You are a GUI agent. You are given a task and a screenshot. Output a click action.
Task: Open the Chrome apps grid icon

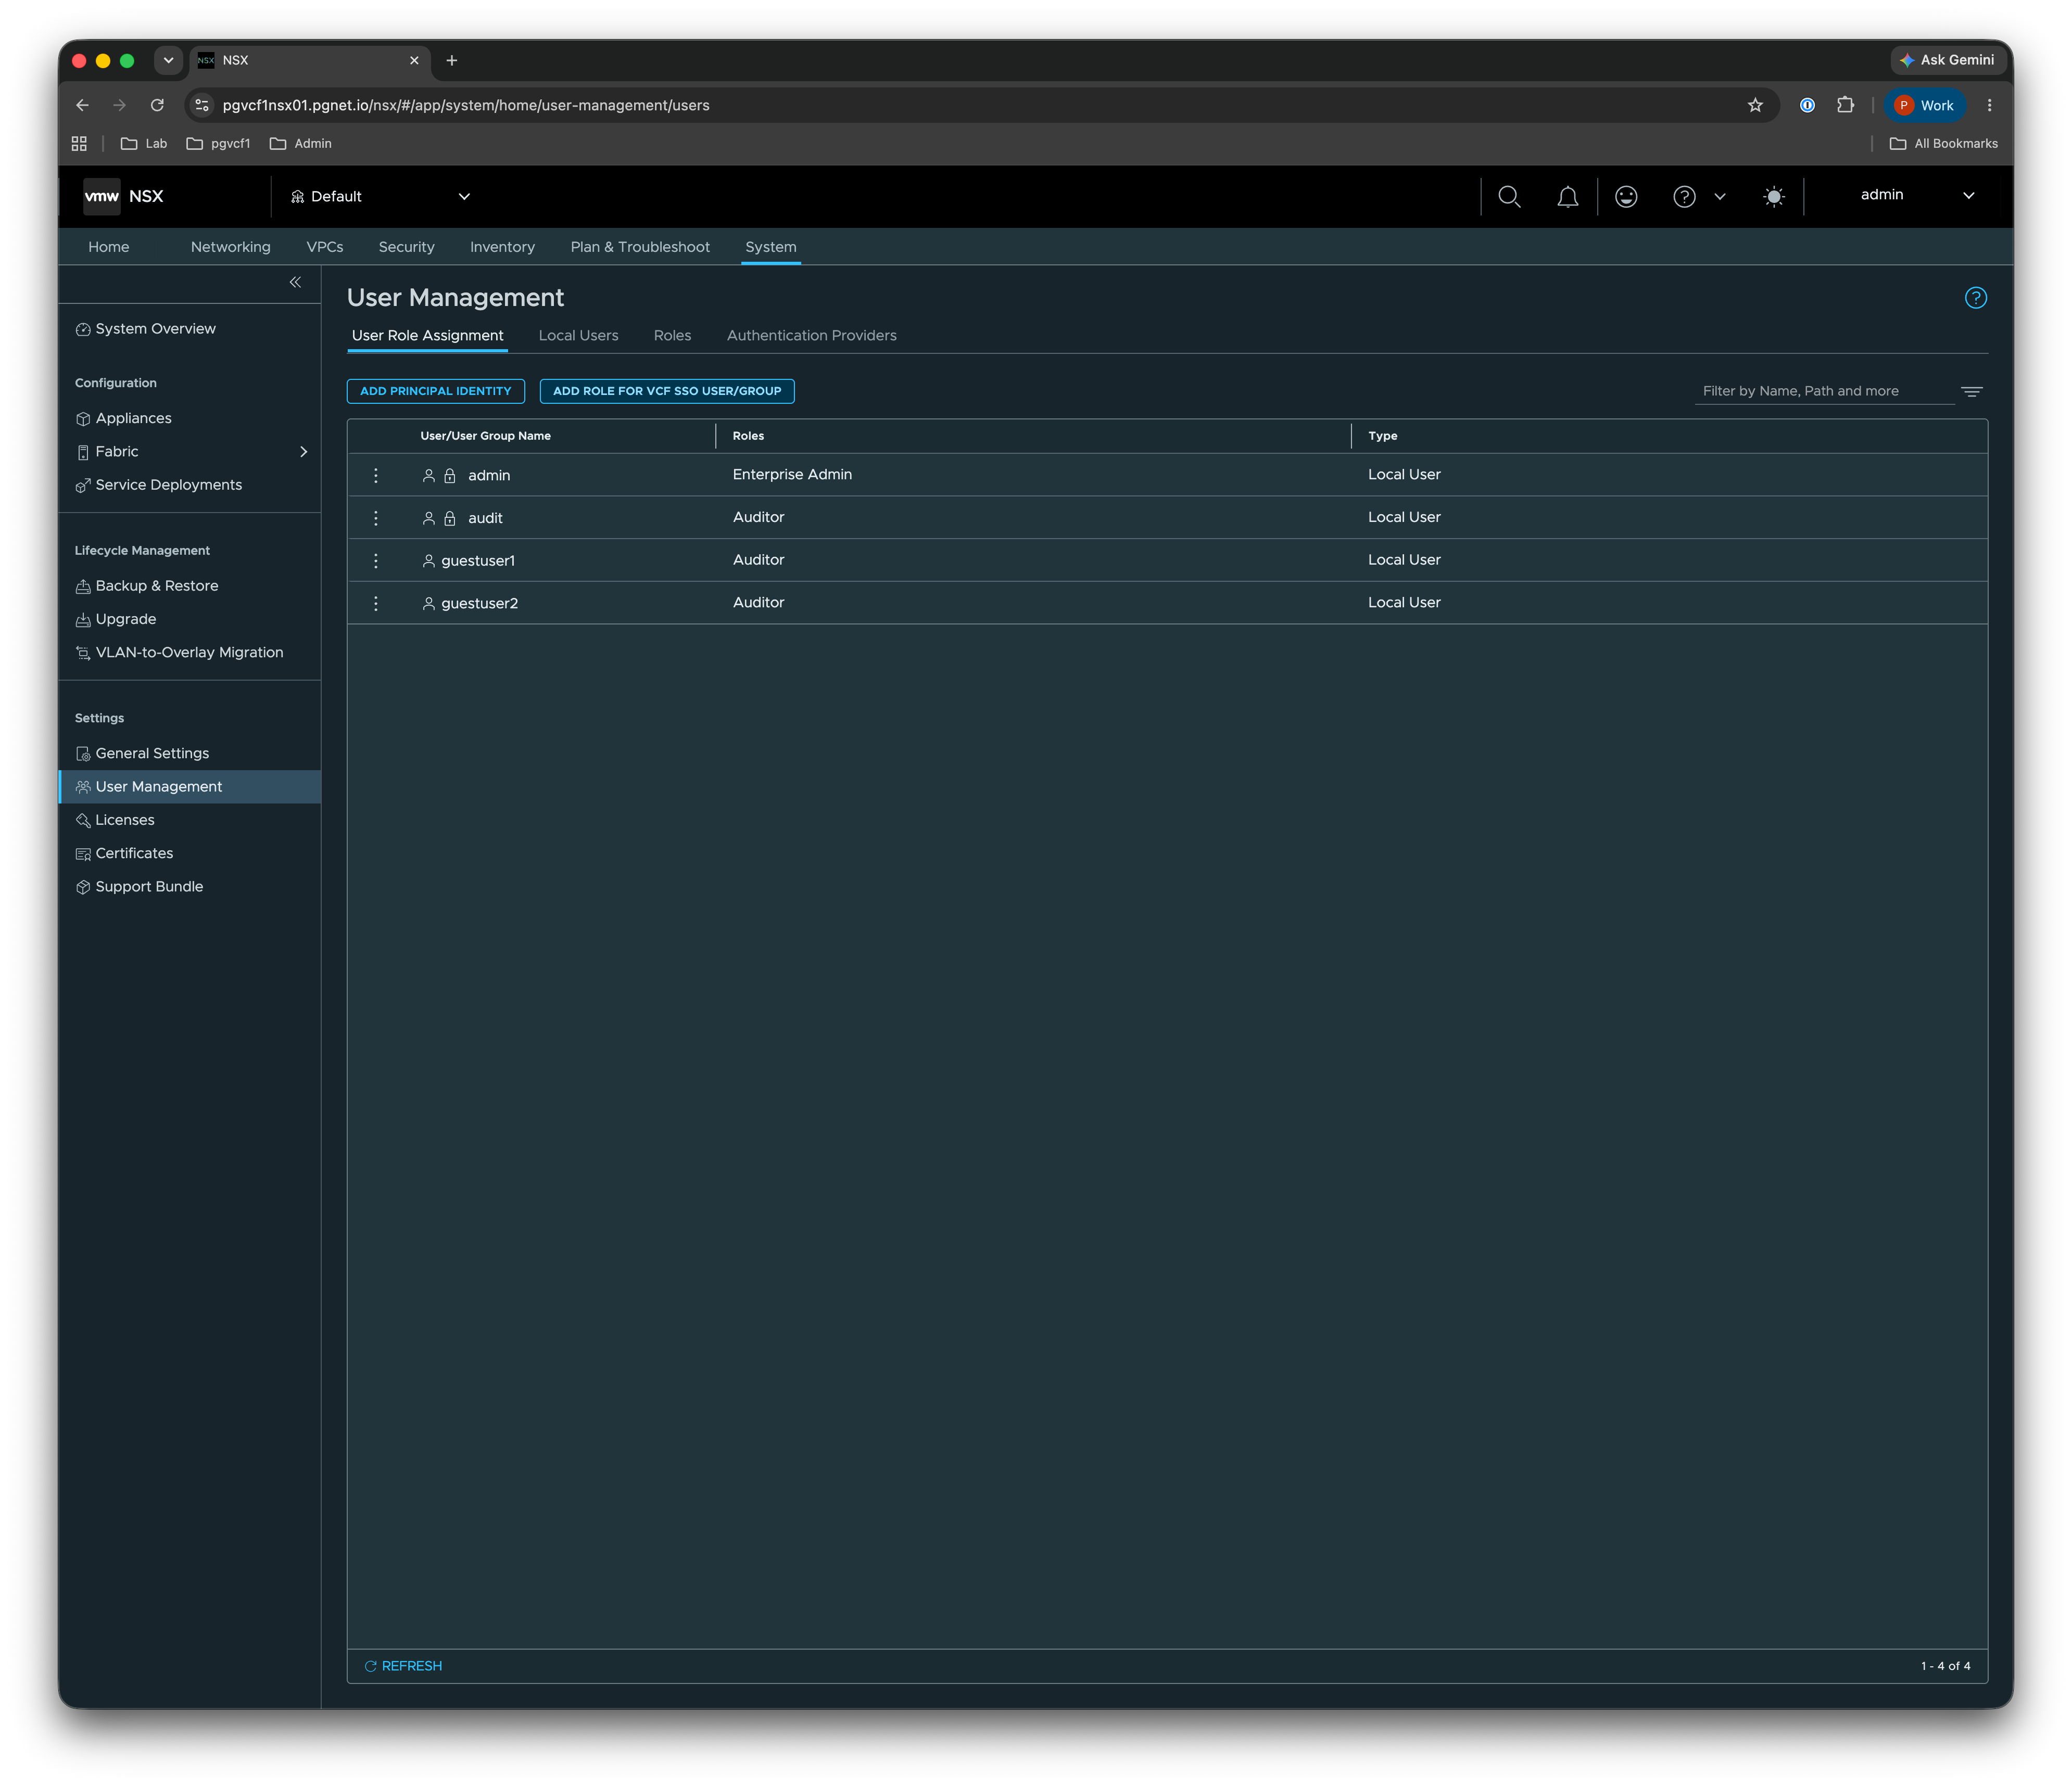click(x=79, y=144)
